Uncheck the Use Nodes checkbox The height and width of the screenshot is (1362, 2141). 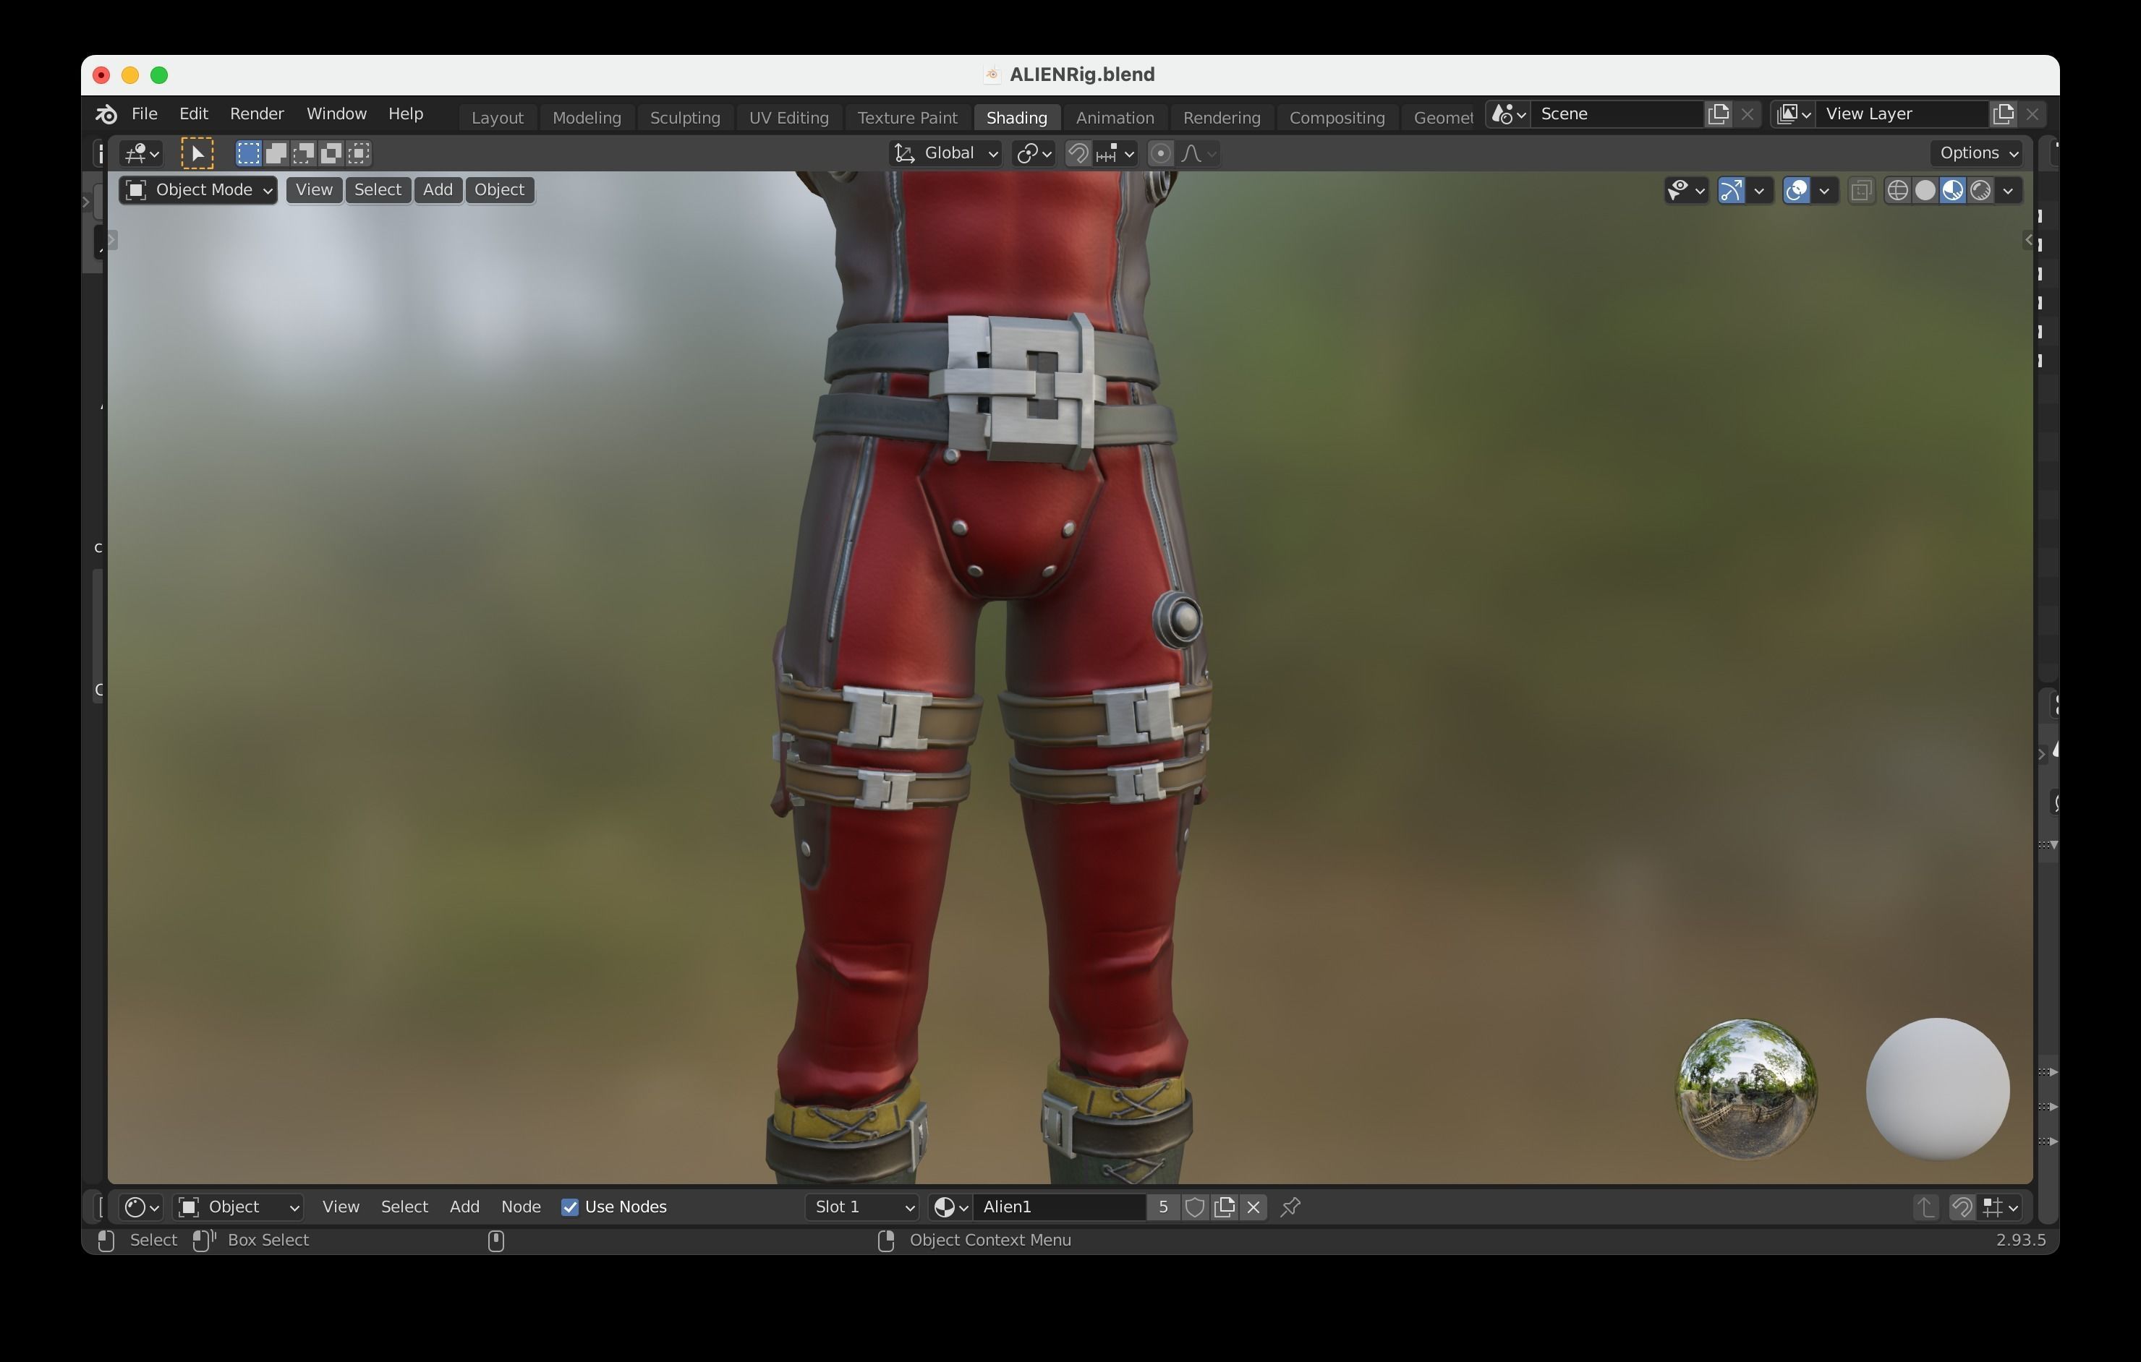point(570,1207)
